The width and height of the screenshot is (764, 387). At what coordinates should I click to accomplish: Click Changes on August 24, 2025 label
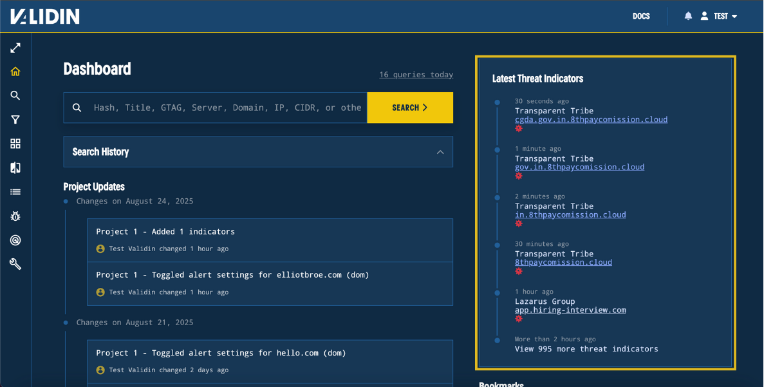[135, 202]
